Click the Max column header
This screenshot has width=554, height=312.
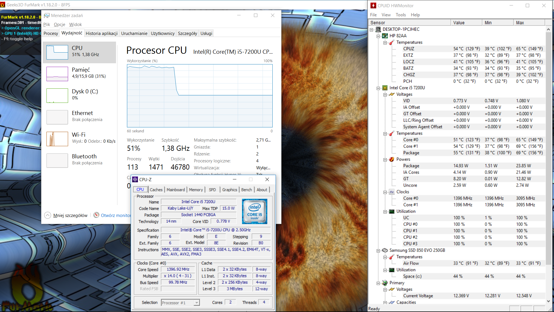pyautogui.click(x=529, y=23)
